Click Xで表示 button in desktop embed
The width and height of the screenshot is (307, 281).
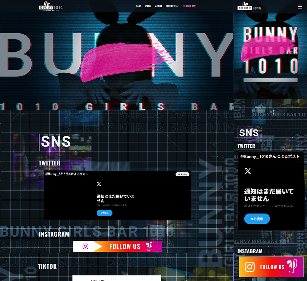(x=104, y=213)
